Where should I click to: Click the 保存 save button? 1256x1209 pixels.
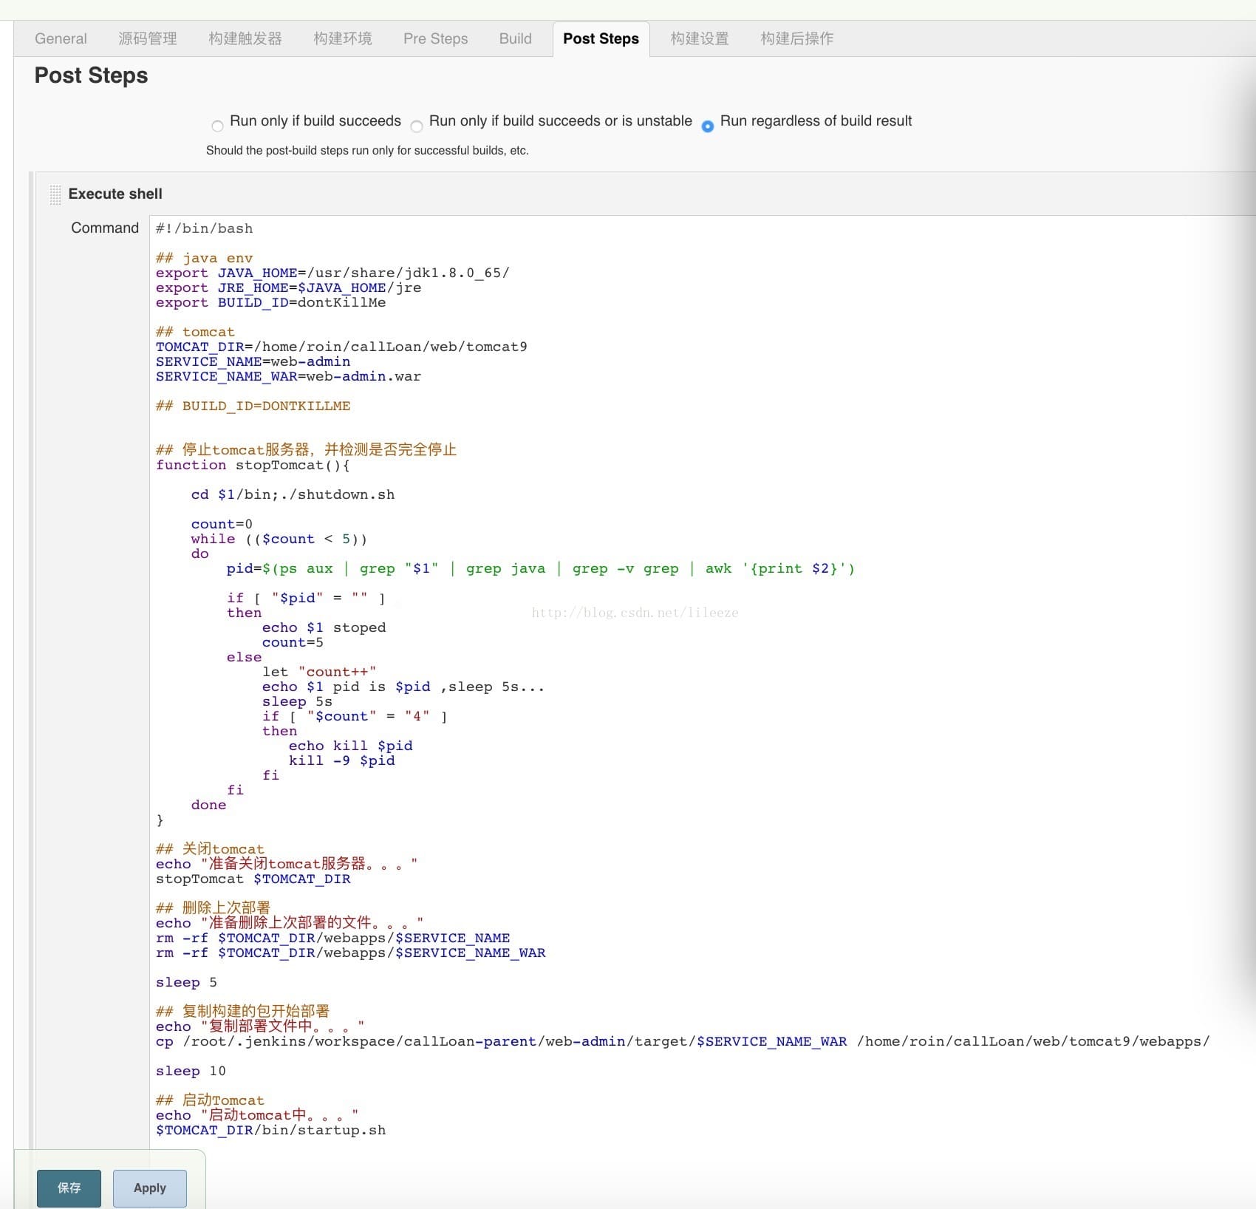click(x=69, y=1188)
